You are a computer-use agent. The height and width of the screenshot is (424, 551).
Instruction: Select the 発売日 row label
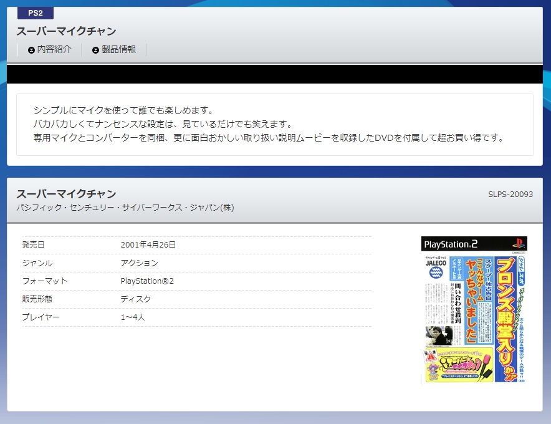click(34, 244)
